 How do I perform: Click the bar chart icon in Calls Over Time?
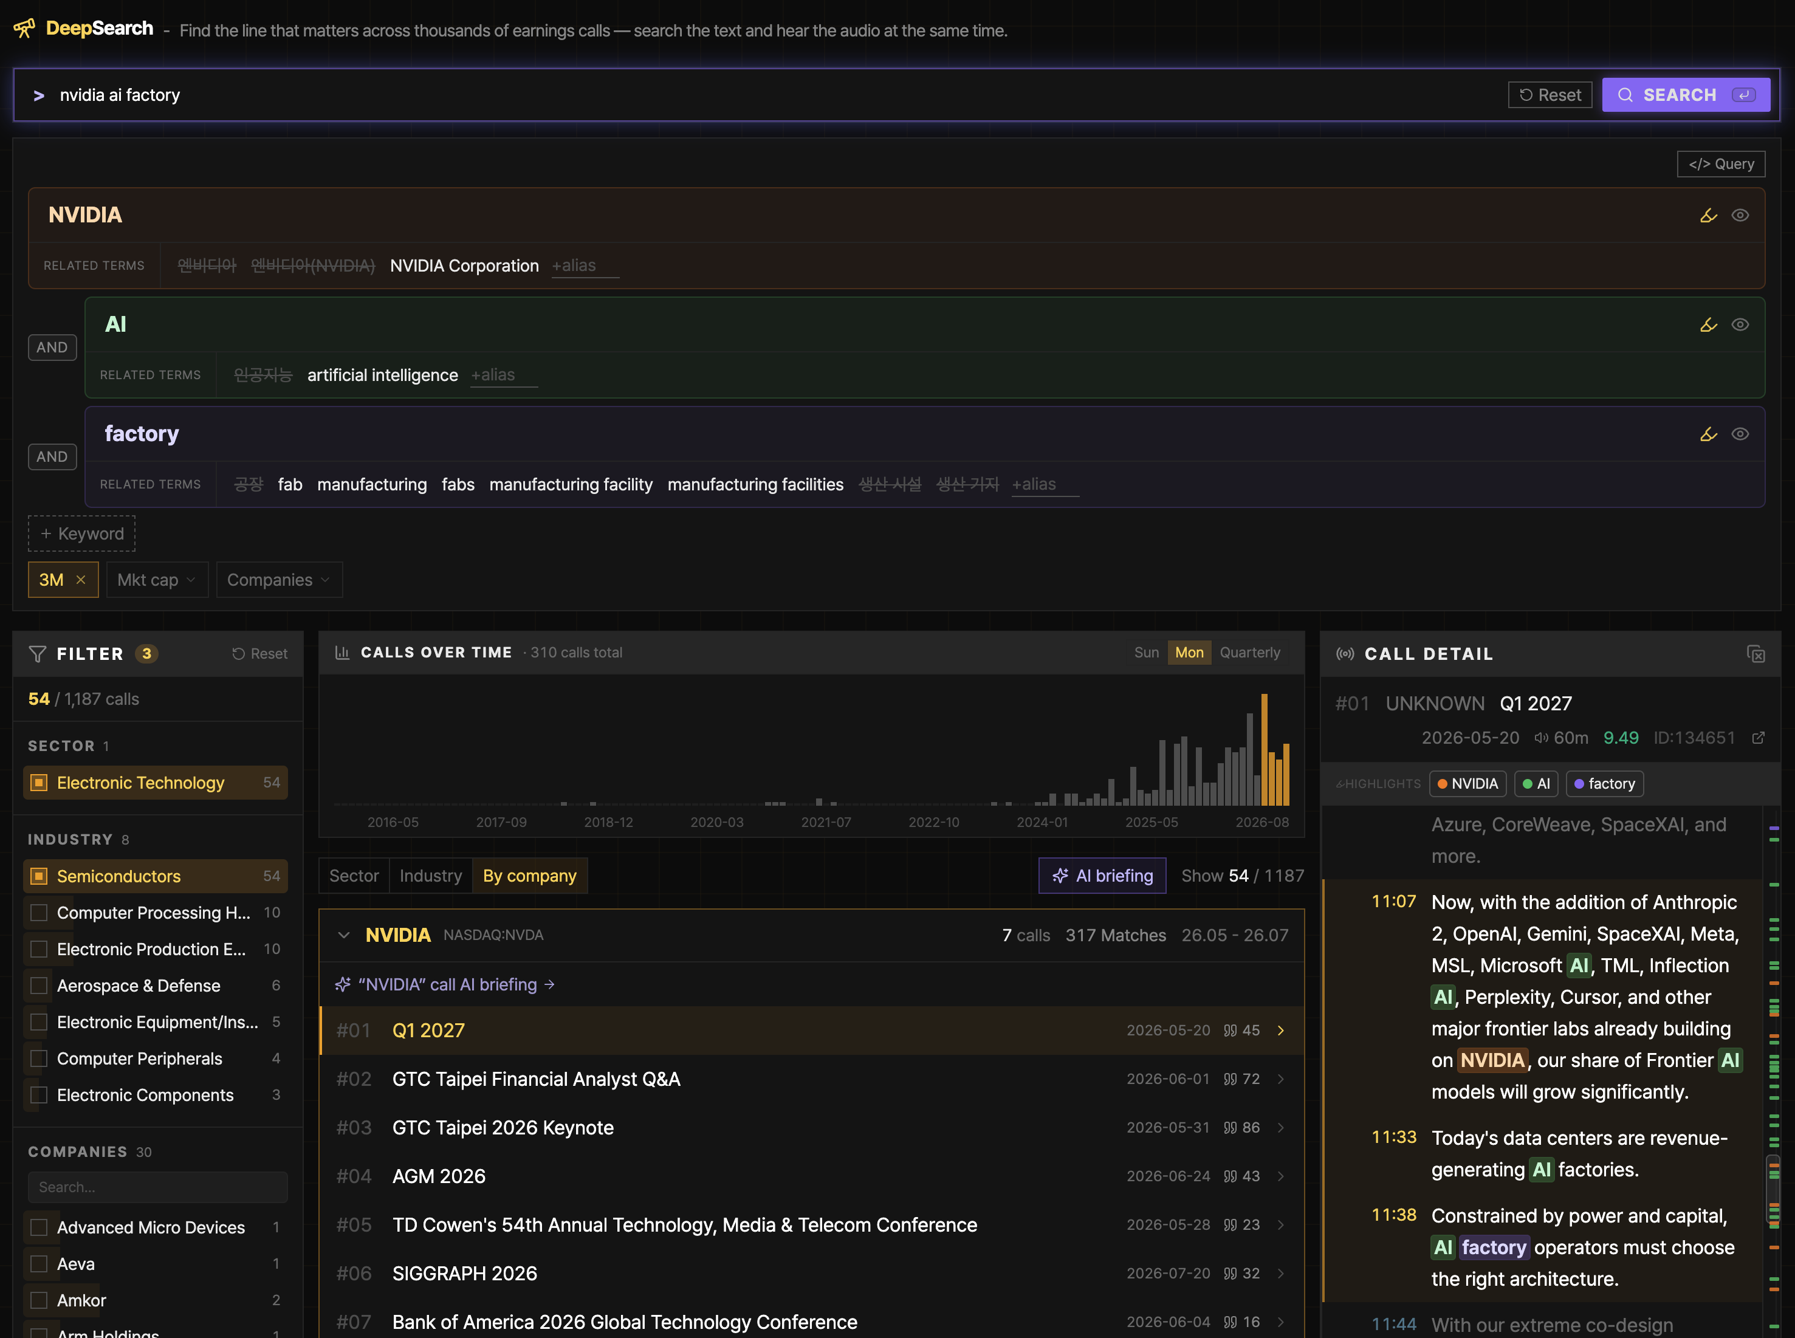click(342, 653)
